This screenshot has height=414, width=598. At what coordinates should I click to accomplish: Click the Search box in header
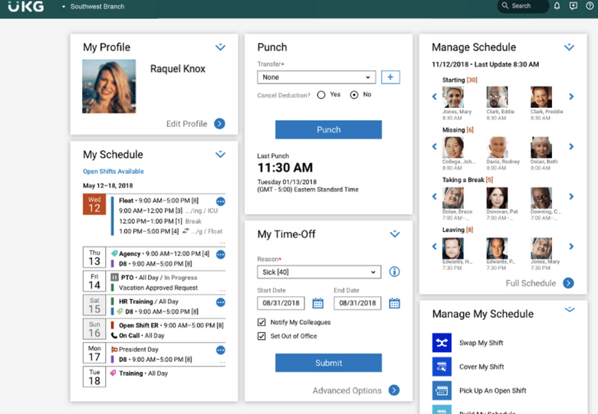coord(523,5)
